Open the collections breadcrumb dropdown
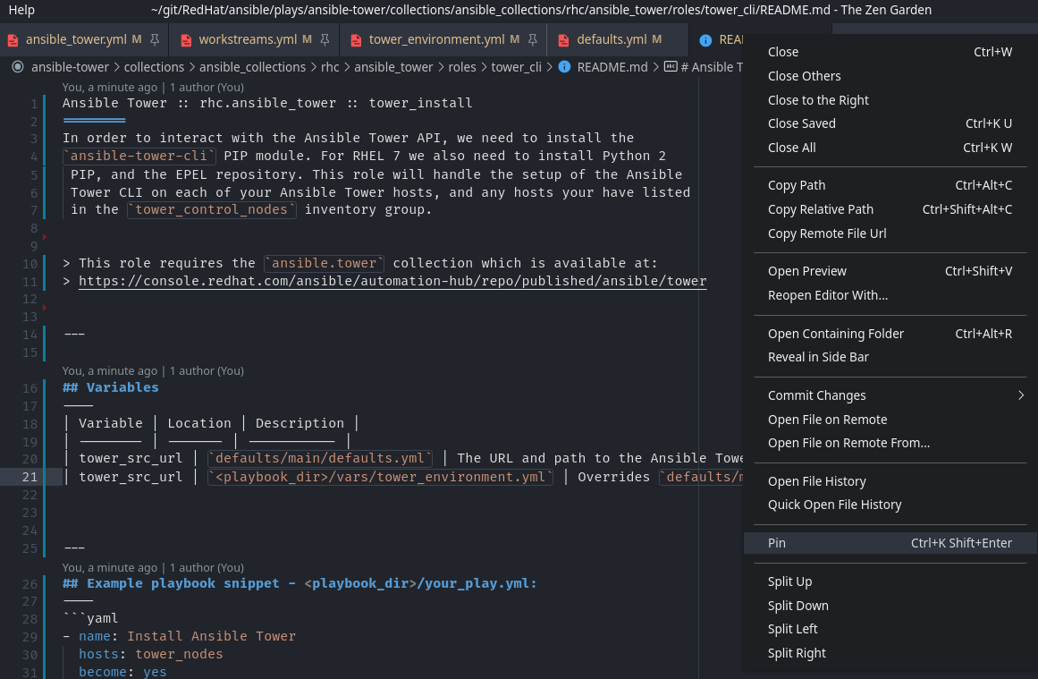This screenshot has width=1038, height=679. [155, 67]
